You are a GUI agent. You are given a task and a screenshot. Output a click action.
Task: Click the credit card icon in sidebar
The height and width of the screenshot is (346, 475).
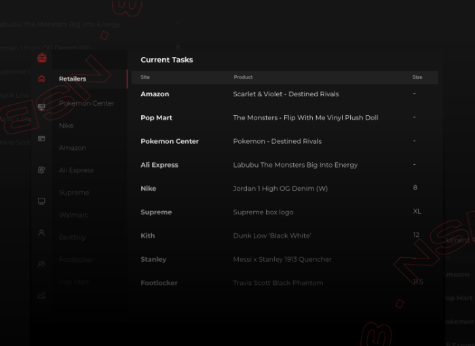tap(41, 138)
